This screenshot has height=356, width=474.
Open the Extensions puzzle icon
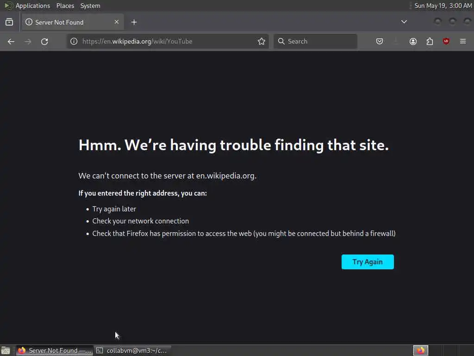pos(430,41)
